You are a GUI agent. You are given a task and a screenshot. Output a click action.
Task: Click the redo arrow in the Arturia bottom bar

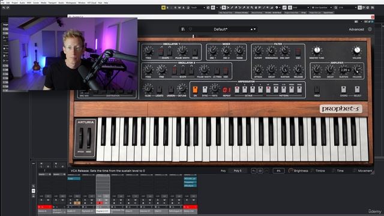click(266, 170)
